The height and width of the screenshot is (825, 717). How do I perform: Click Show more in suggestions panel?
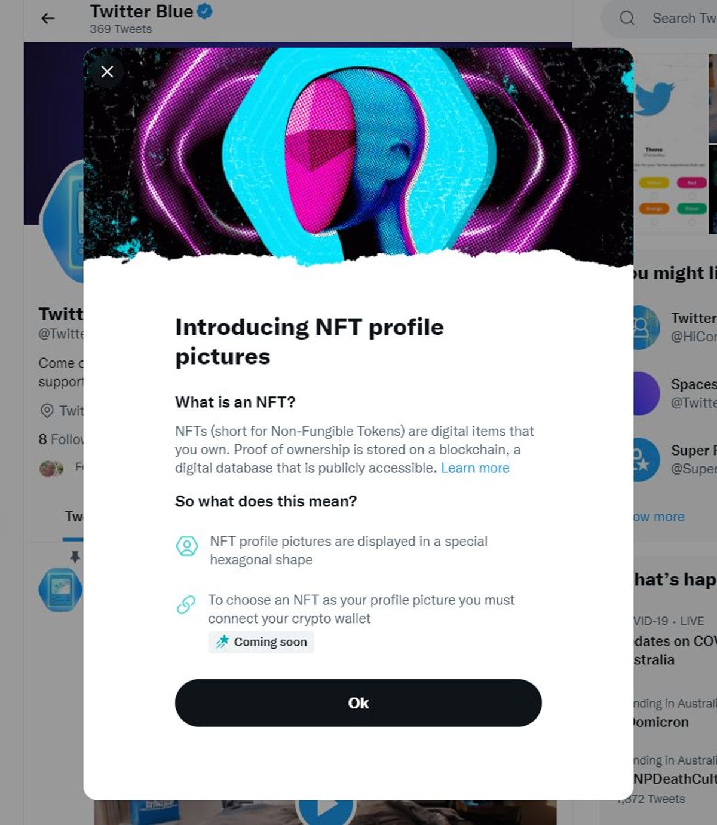[x=658, y=517]
